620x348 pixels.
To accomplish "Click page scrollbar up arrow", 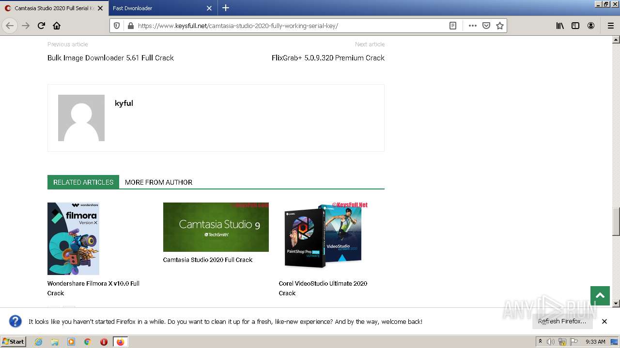I will point(616,40).
